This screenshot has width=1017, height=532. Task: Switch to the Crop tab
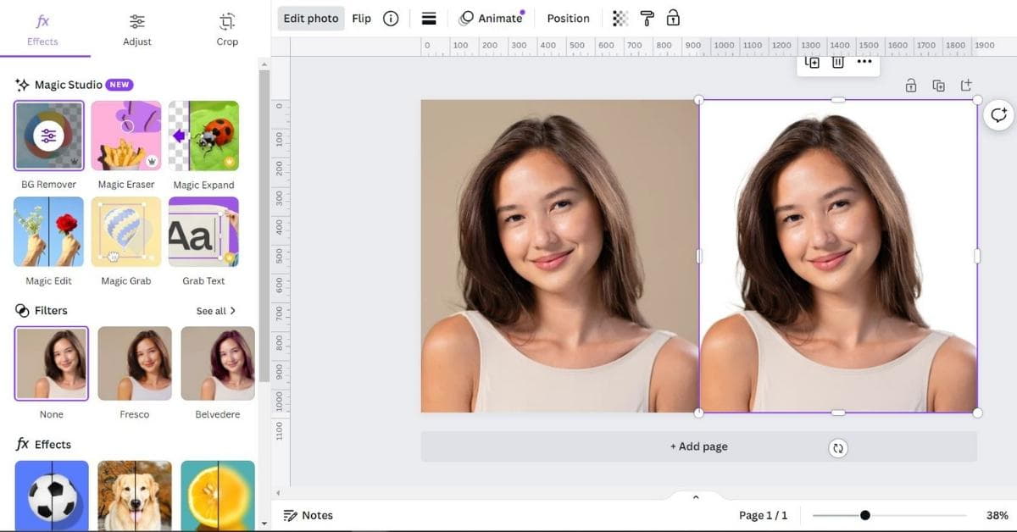click(x=227, y=30)
